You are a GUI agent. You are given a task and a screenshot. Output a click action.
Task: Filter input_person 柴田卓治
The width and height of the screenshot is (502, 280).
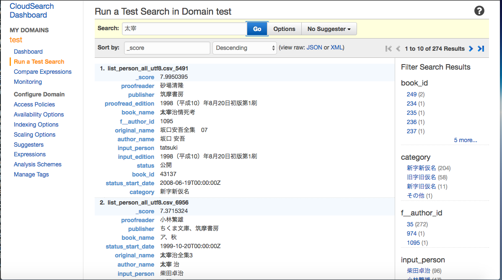point(419,271)
